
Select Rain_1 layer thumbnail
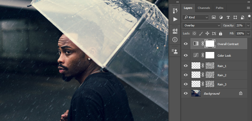pos(196,66)
